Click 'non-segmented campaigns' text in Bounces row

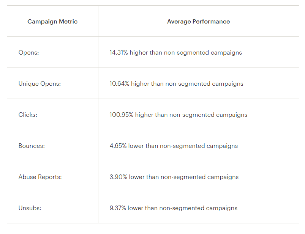pyautogui.click(x=199, y=146)
